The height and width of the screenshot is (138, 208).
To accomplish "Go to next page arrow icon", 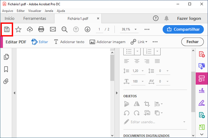I will pos(87,29).
